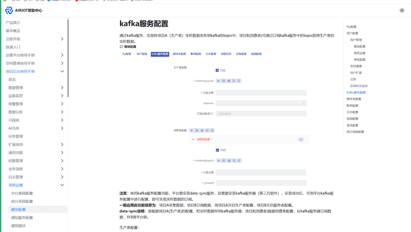This screenshot has height=232, width=411.
Task: Expand 数据管理 in the sidebar
Action: 35,88
